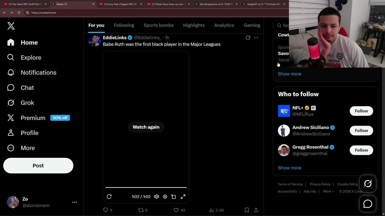Replay the video with replay icon
This screenshot has height=216, width=385.
pos(109,196)
